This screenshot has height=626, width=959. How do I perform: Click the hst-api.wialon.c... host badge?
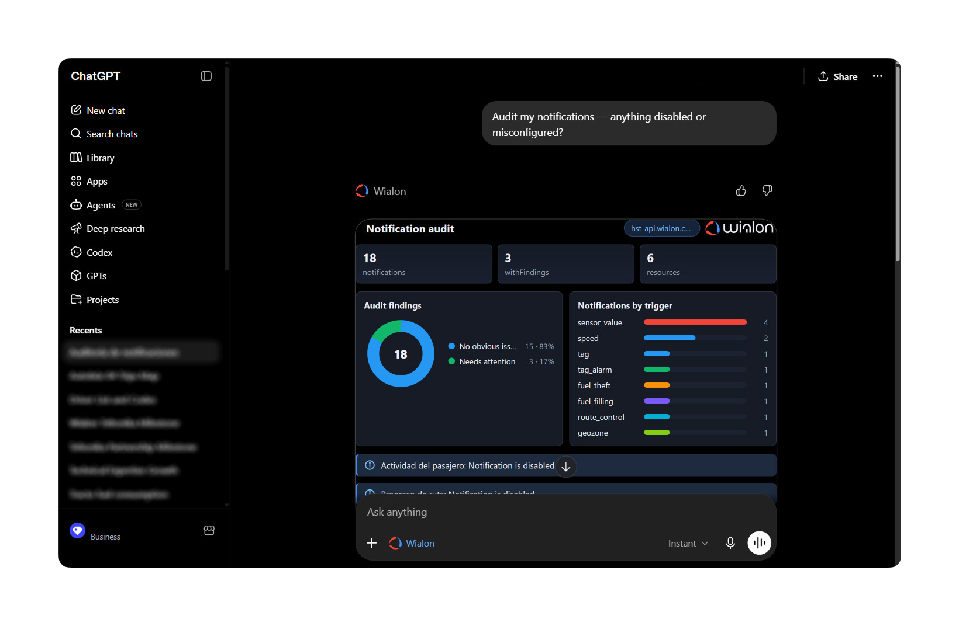tap(661, 228)
